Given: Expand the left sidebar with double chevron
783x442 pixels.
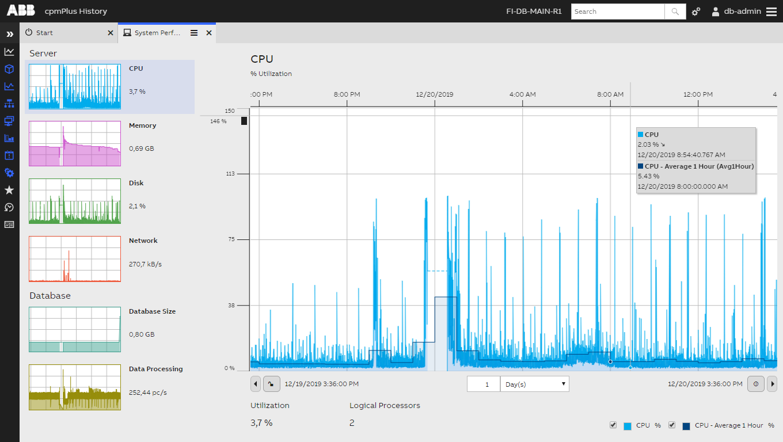Looking at the screenshot, I should (9, 35).
